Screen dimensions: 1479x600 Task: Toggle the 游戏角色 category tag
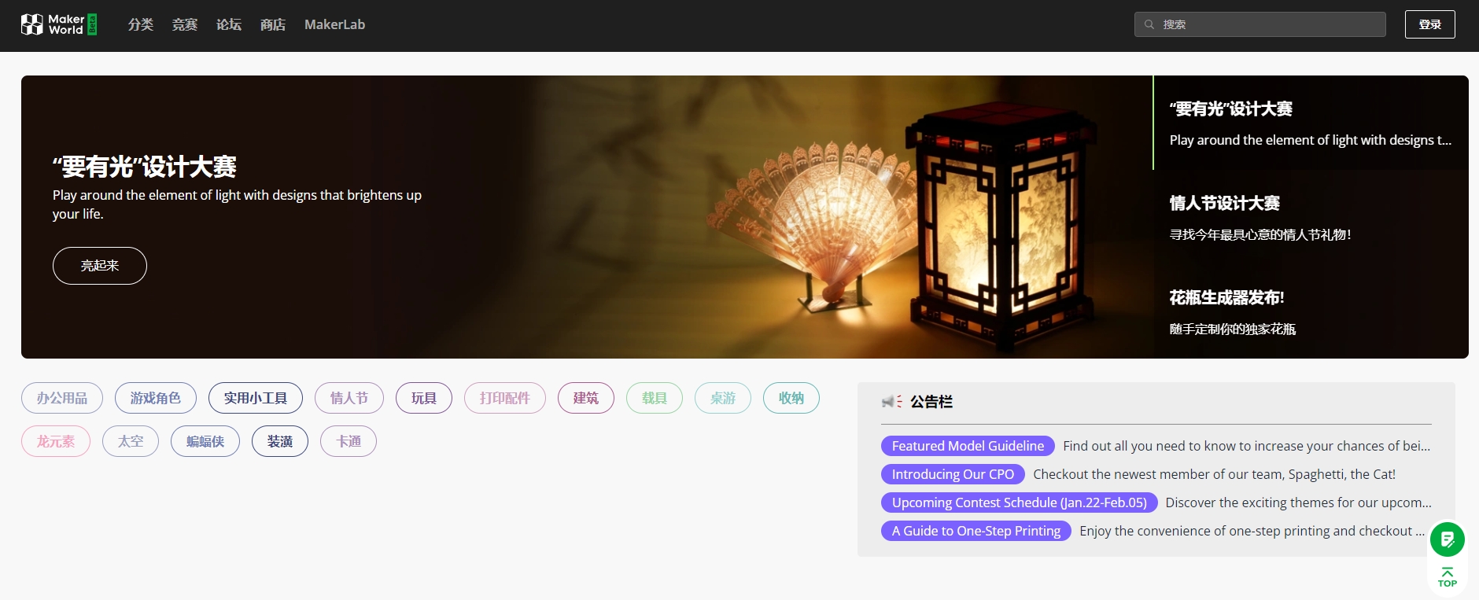(x=156, y=398)
